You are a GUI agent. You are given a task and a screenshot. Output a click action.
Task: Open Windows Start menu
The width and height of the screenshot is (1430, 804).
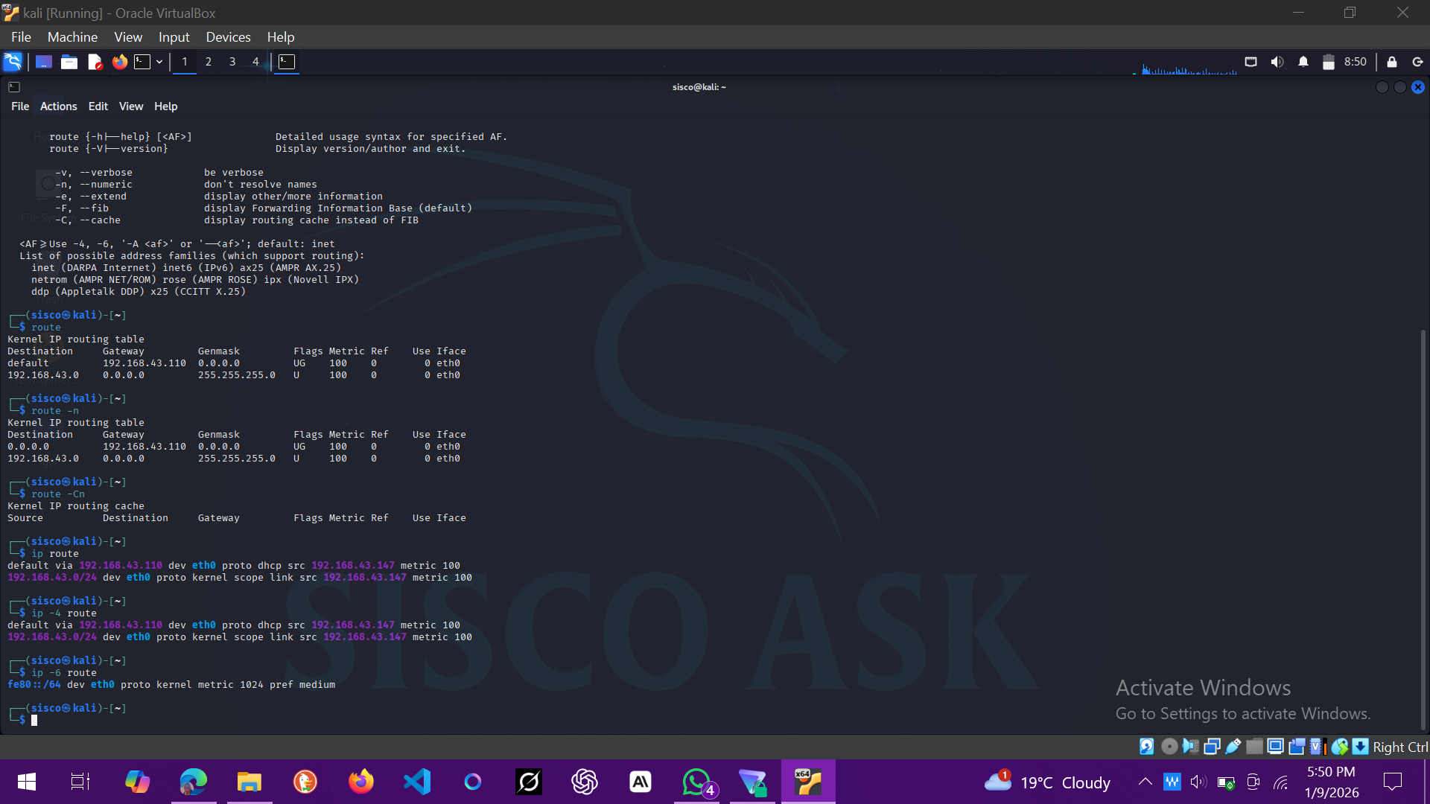(x=27, y=782)
